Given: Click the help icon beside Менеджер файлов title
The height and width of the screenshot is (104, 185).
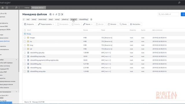Looking at the screenshot, I should tap(51, 14).
